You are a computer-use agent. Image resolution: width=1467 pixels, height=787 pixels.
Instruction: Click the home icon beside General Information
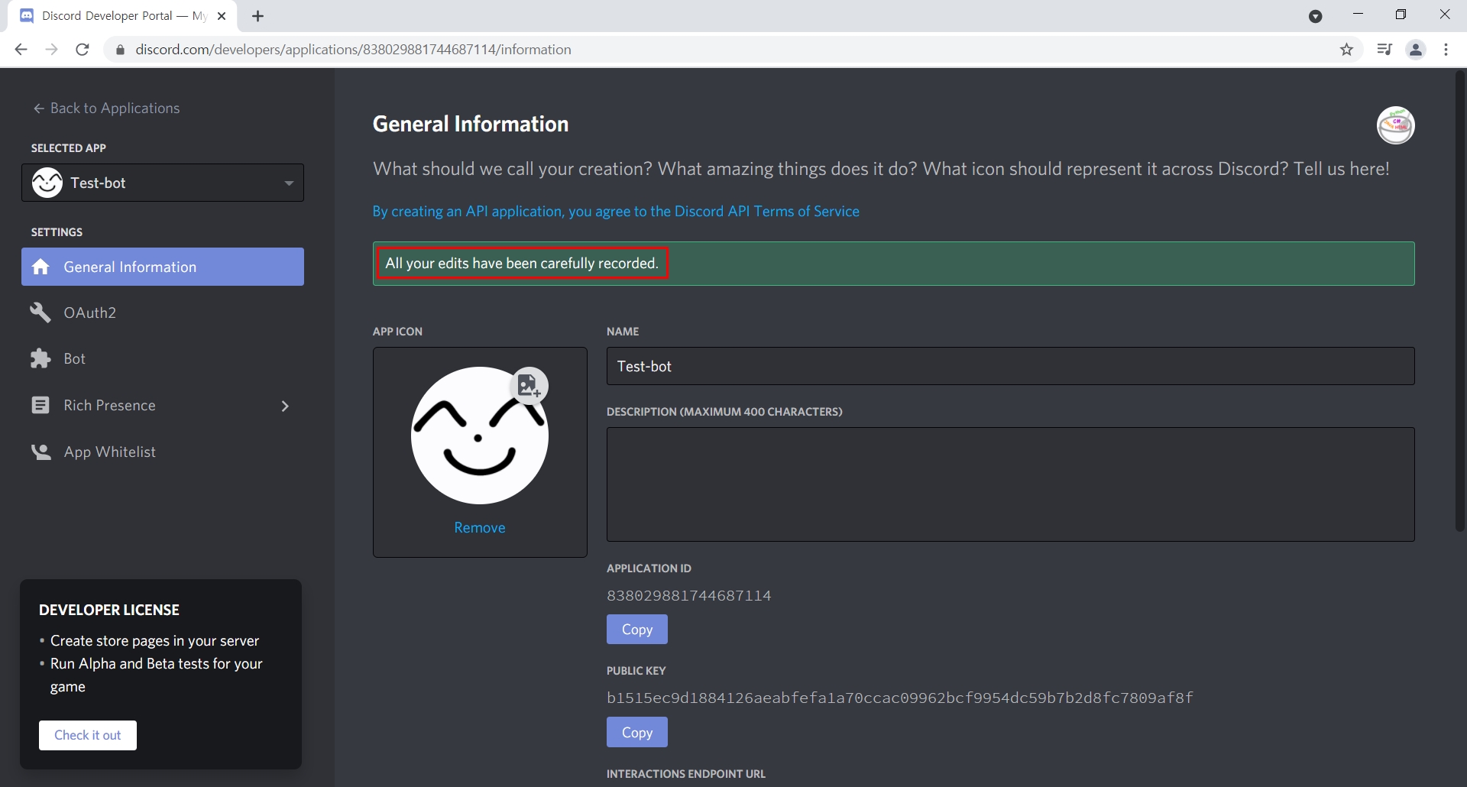click(x=40, y=267)
